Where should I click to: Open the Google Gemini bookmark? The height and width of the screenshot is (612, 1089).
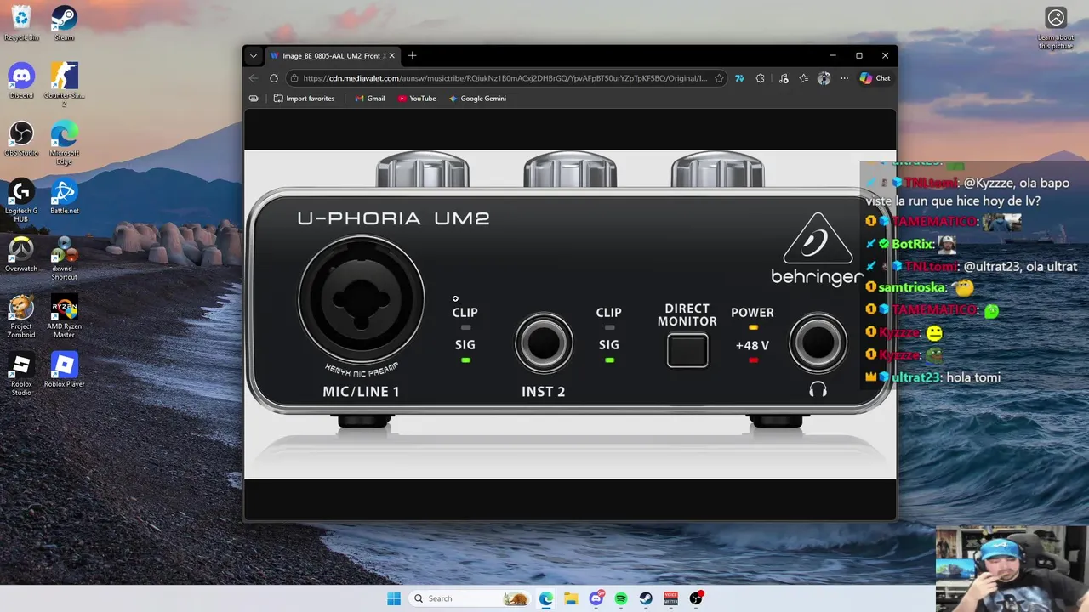click(477, 99)
